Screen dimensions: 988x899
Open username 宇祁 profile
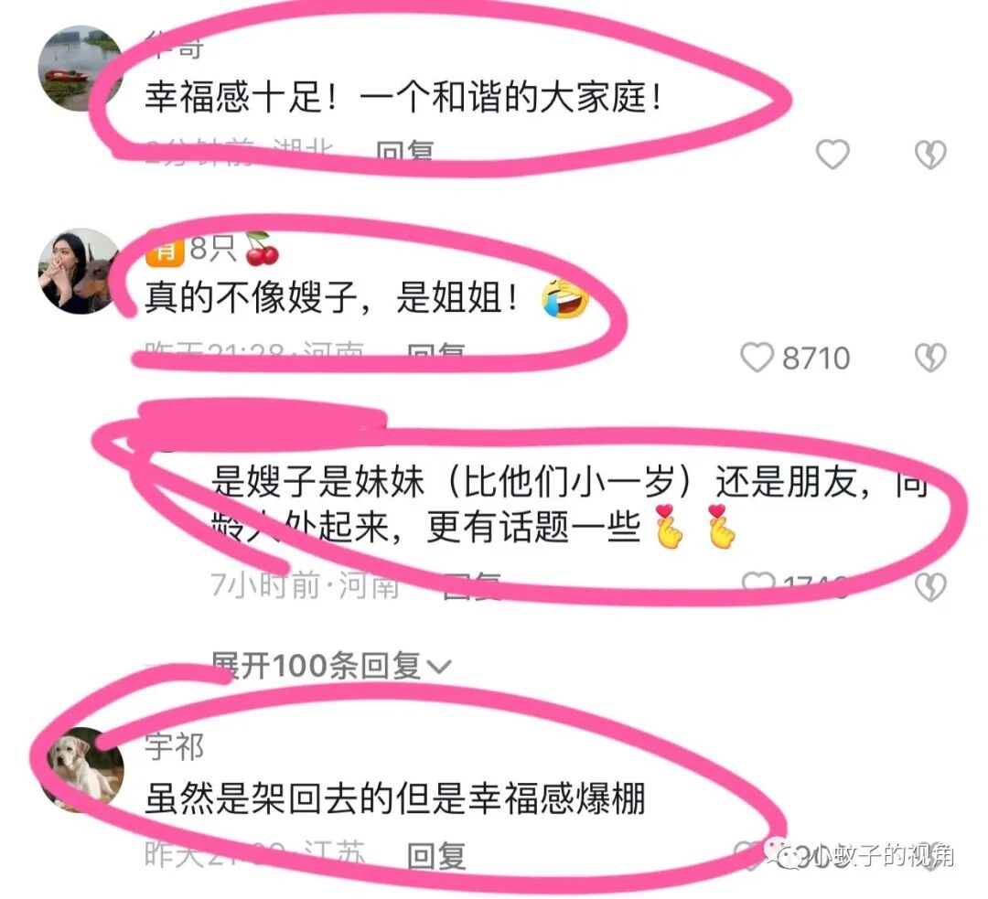[174, 747]
